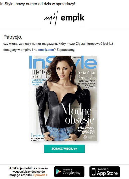Click the blue InStyle masthead on cover

coord(63,62)
